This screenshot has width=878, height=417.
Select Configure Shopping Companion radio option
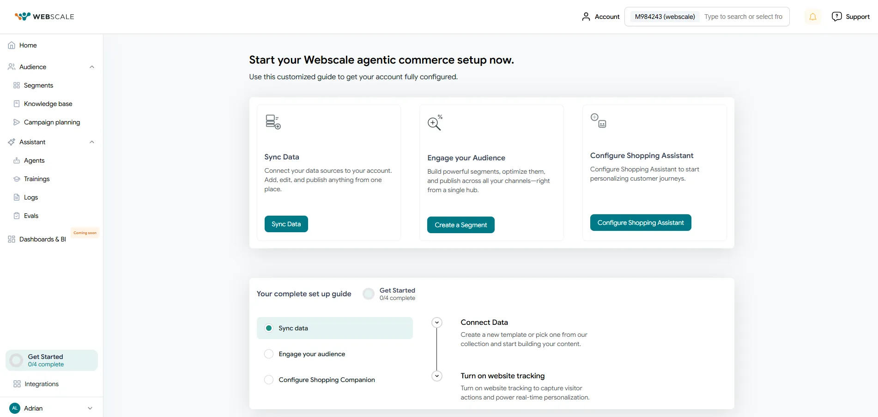pyautogui.click(x=269, y=380)
